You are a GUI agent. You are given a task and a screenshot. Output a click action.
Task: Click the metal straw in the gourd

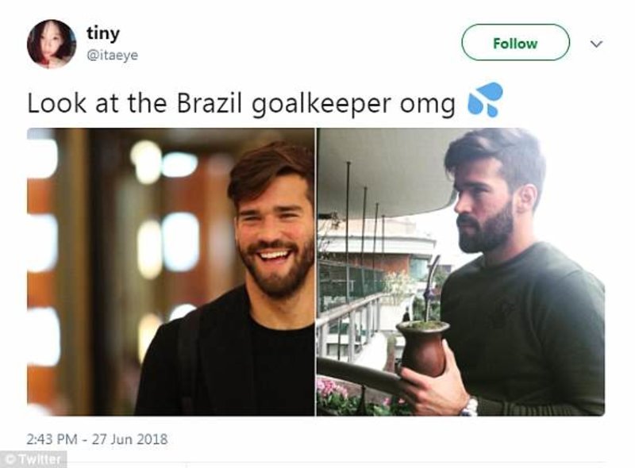(431, 287)
